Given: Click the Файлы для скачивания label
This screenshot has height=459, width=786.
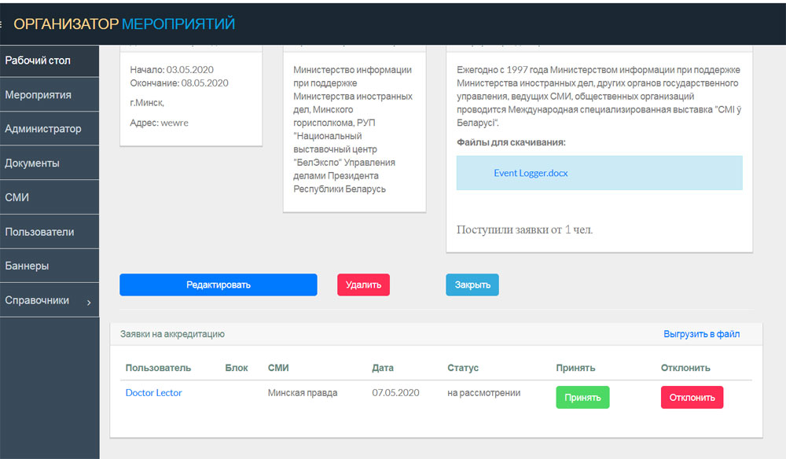Looking at the screenshot, I should 511,143.
